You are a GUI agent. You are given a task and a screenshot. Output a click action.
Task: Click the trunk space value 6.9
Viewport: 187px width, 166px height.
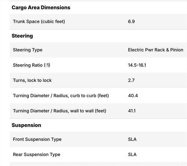point(131,21)
